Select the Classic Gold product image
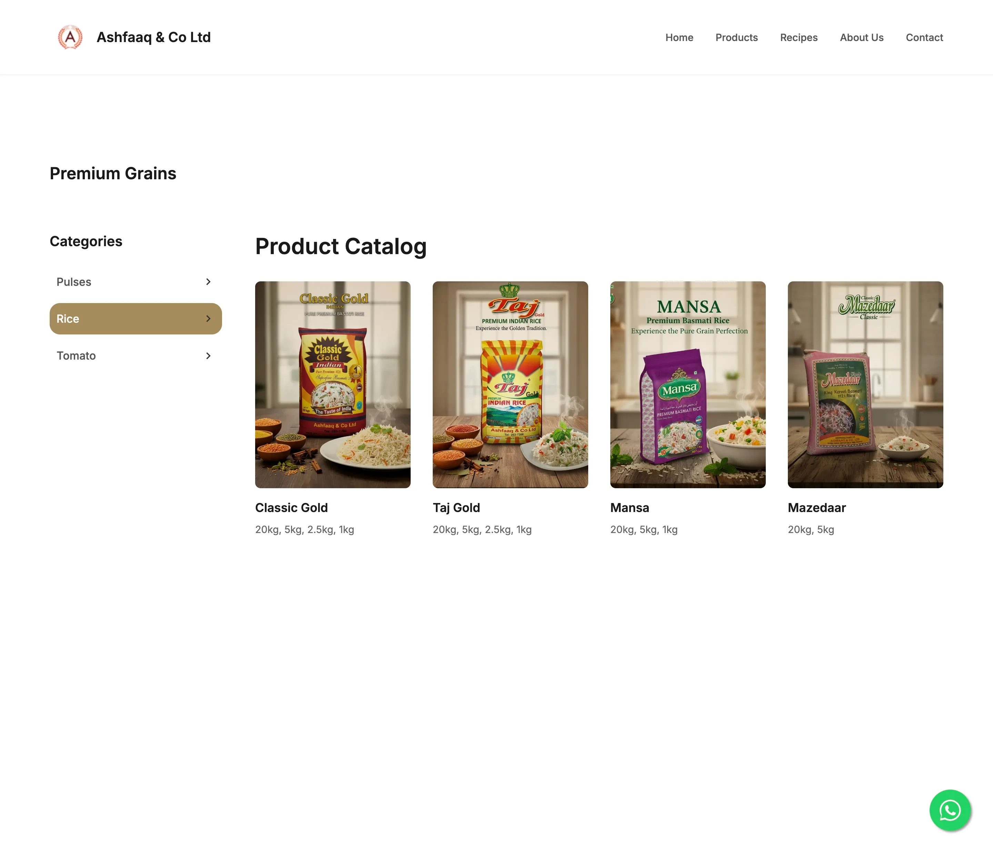 pos(333,384)
